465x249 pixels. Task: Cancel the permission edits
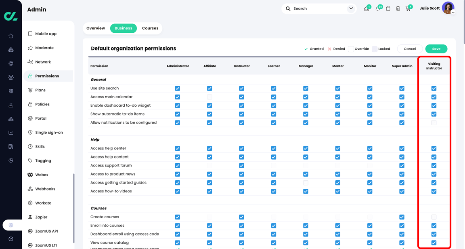point(410,48)
